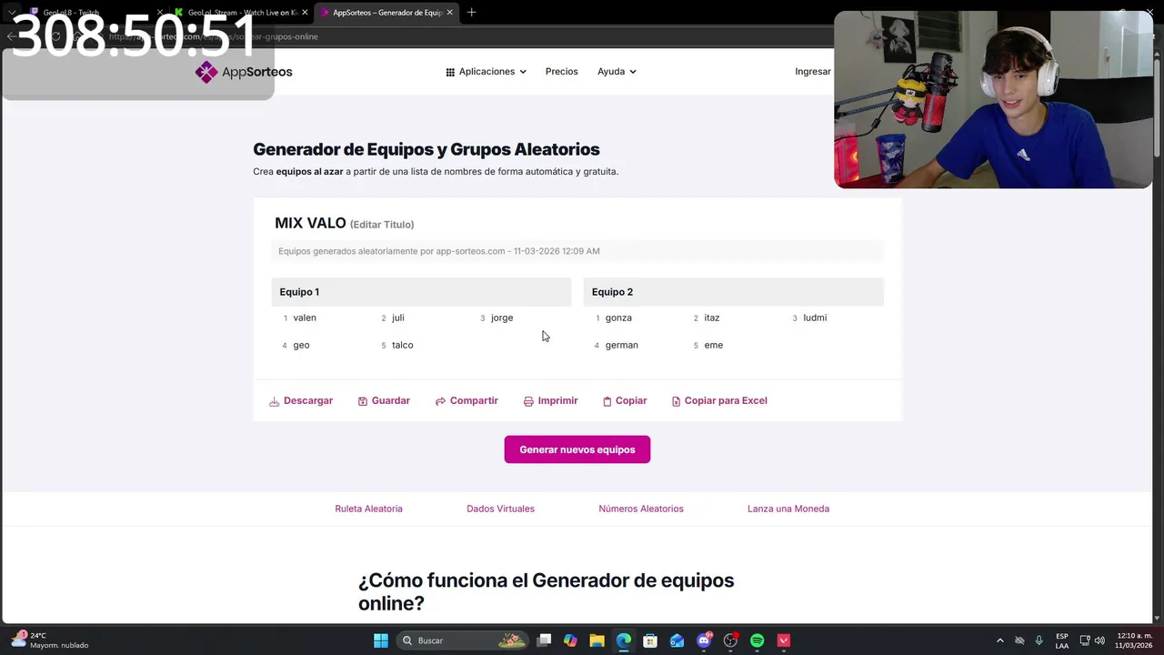Screen dimensions: 1164x655
Task: Click Editar Título next to MIX VALO
Action: (382, 225)
